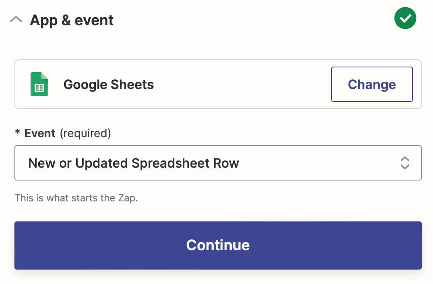Click the asterisk before the Event label
This screenshot has width=433, height=284.
coord(17,133)
